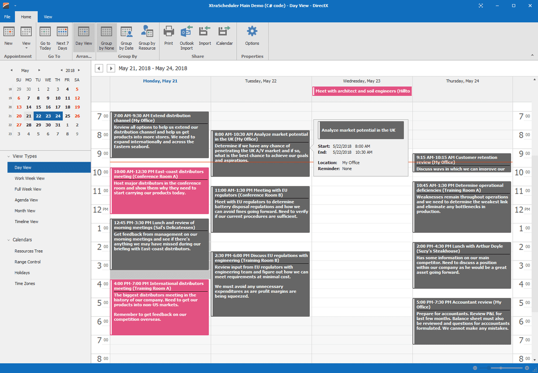Image resolution: width=538 pixels, height=373 pixels.
Task: Collapse the Calendars section
Action: (x=9, y=240)
